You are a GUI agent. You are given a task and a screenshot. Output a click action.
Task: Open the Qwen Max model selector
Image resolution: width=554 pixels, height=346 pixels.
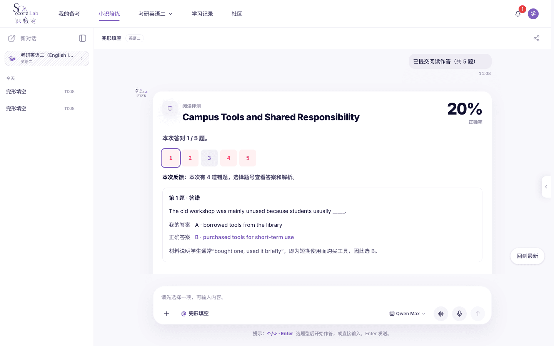(x=407, y=314)
